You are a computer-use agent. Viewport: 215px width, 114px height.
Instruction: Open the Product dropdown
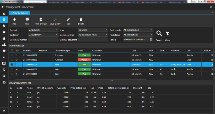[x=43, y=30]
